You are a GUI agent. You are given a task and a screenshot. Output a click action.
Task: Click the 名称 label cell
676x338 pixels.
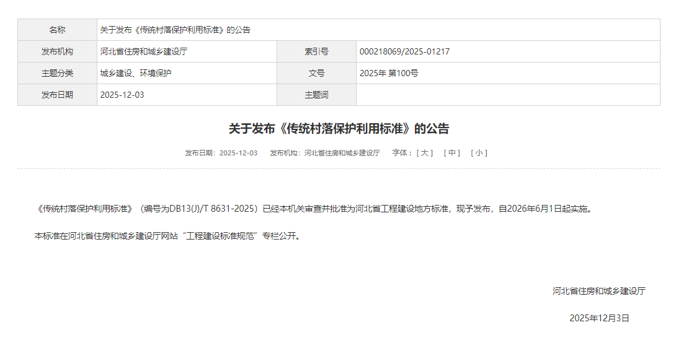[57, 30]
